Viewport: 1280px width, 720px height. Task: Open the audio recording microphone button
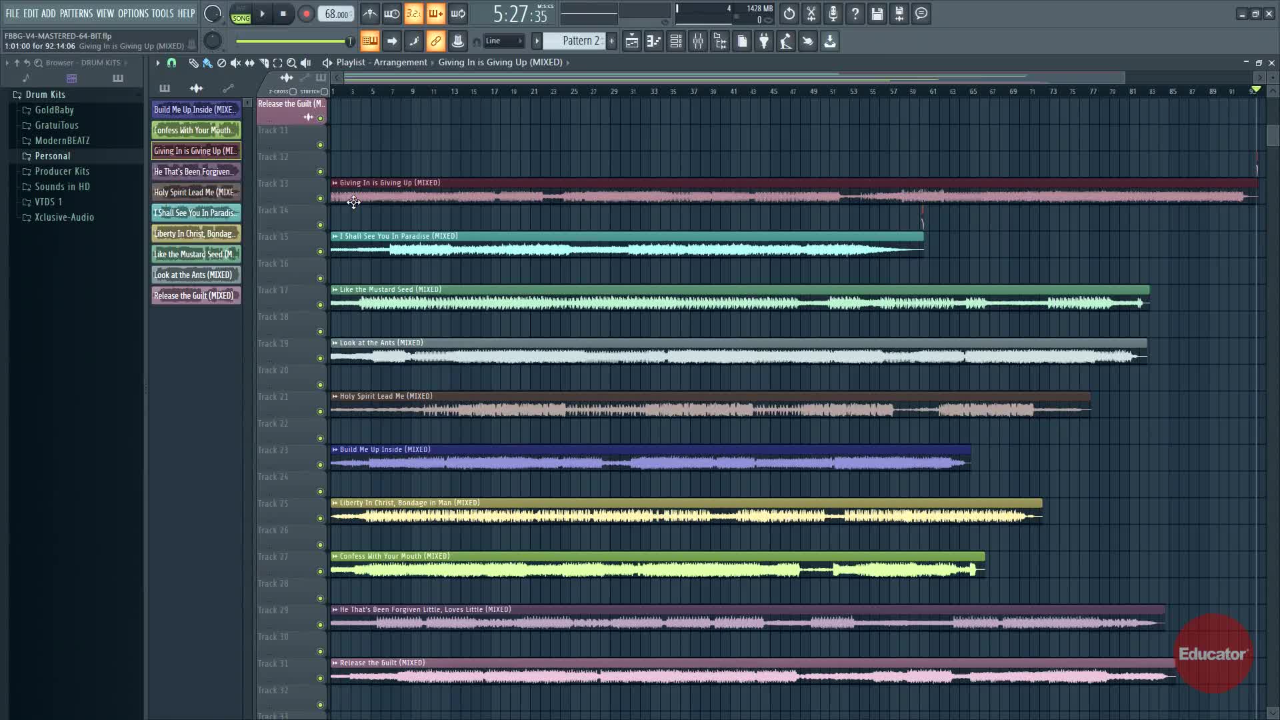point(833,13)
